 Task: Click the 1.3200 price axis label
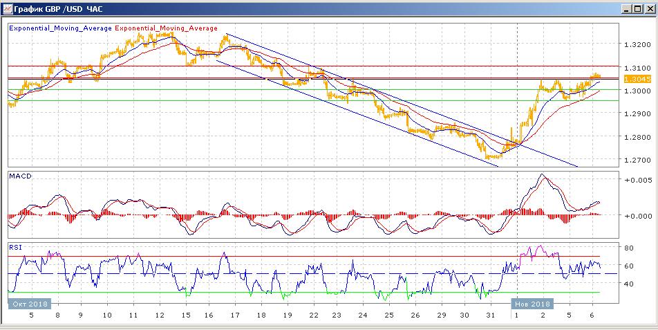click(638, 44)
